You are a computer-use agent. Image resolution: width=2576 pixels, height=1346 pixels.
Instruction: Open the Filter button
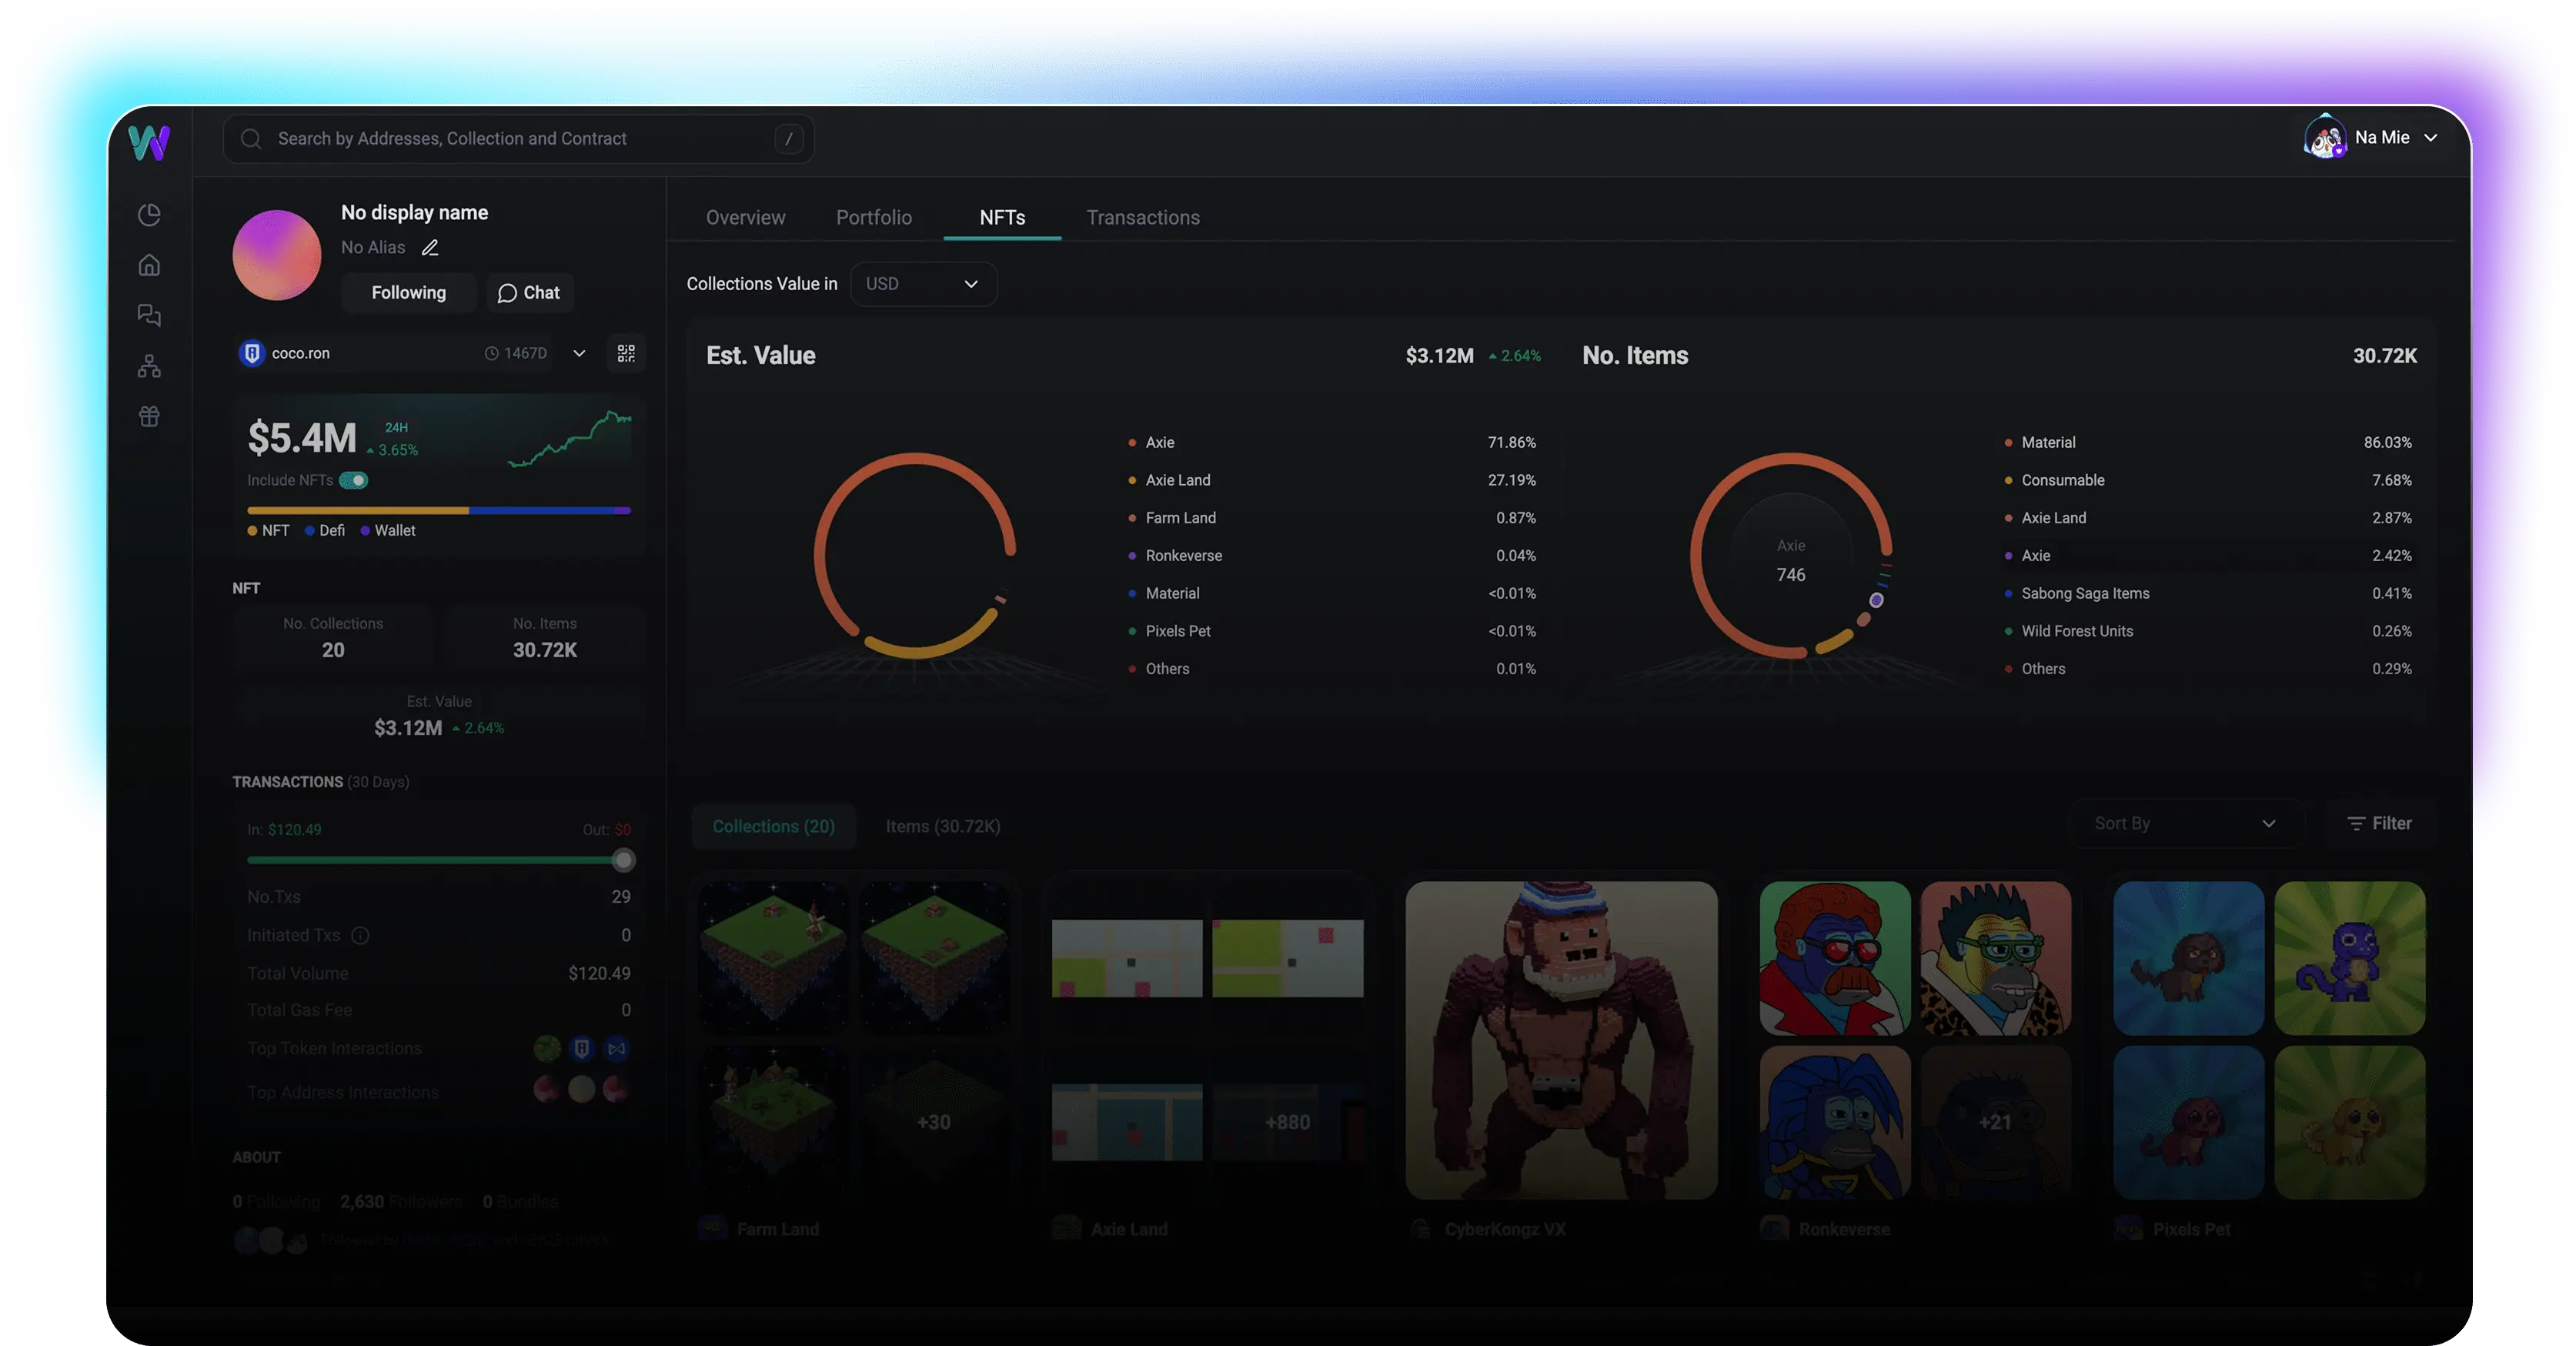pos(2379,823)
